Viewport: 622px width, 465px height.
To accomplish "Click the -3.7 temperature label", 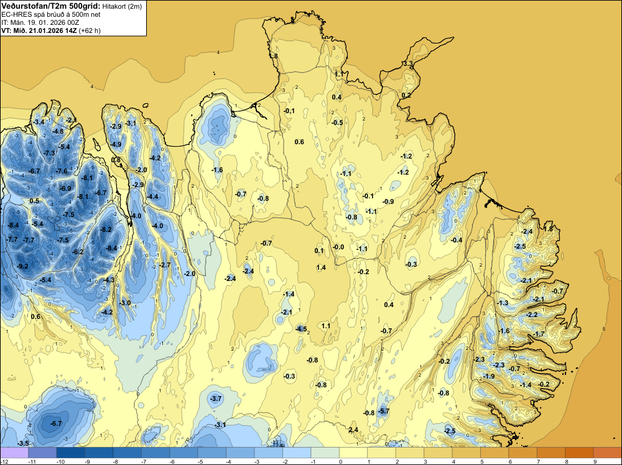I will (x=216, y=398).
